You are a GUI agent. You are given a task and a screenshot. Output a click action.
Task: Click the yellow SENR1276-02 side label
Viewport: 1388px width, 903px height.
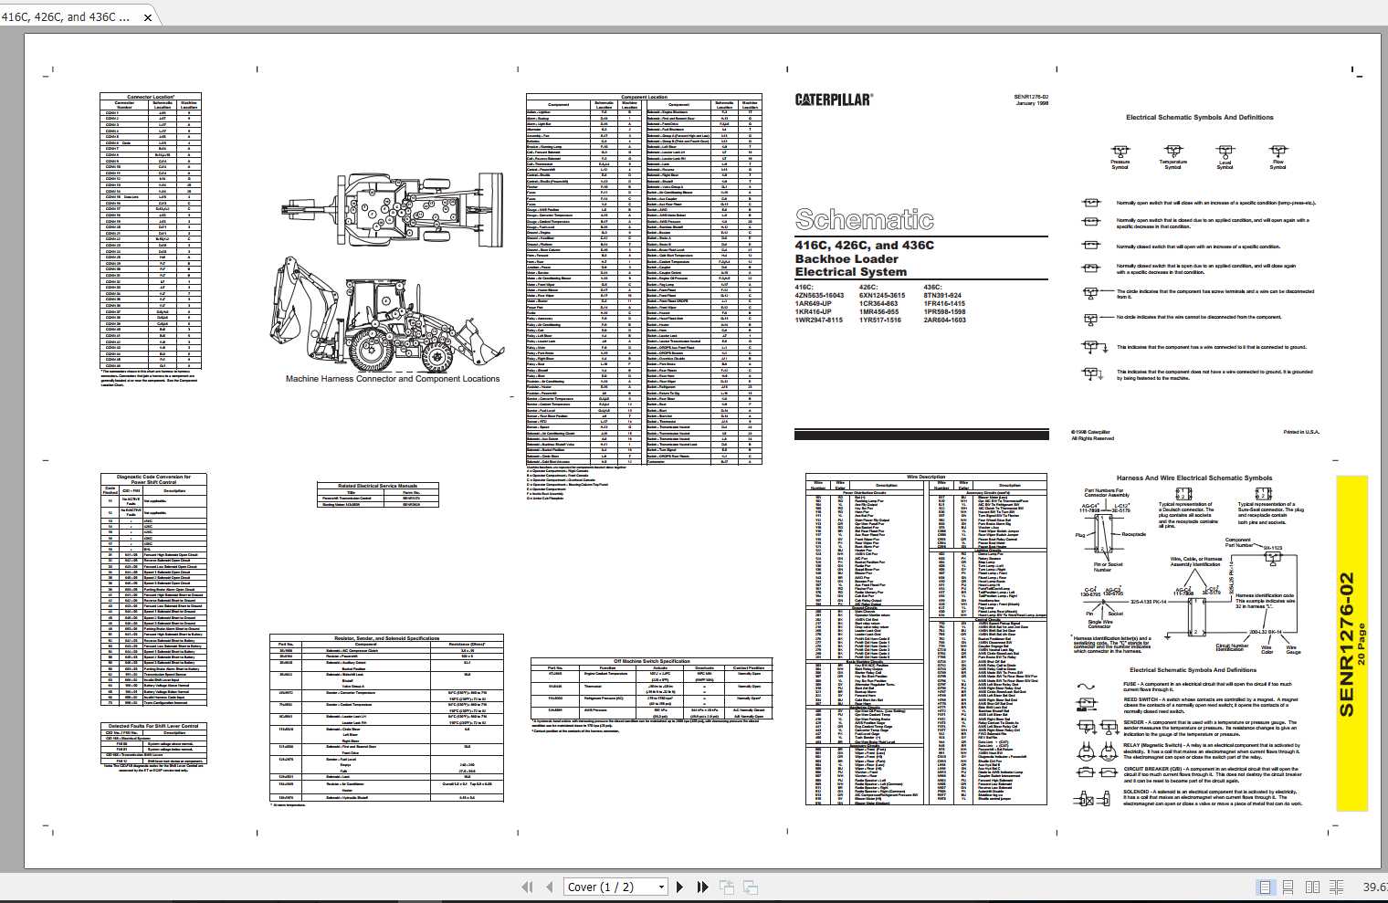[x=1351, y=644]
